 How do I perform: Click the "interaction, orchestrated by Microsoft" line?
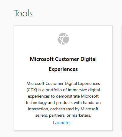63,109
